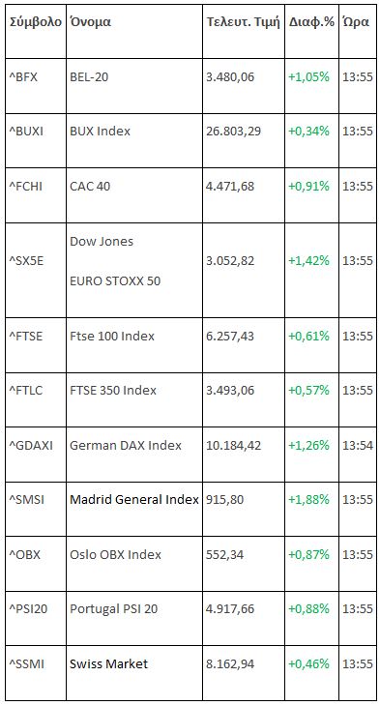
Task: Click the Σύμβολο column header
Action: pyautogui.click(x=36, y=22)
